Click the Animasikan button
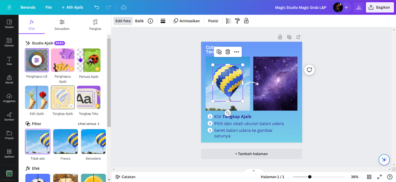The image size is (396, 182). coord(187,21)
